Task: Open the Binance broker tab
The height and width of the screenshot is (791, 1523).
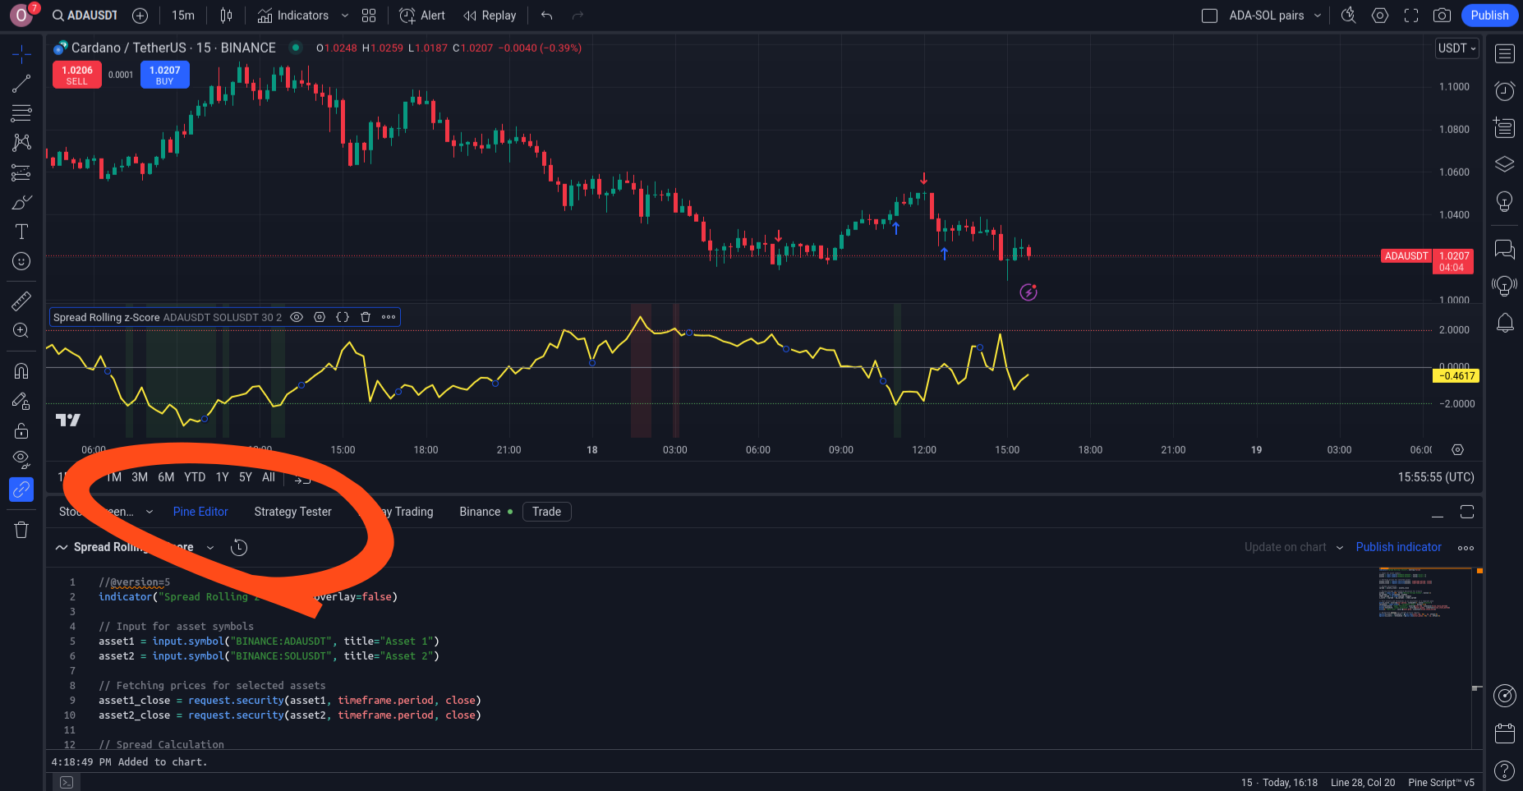Action: pyautogui.click(x=486, y=512)
